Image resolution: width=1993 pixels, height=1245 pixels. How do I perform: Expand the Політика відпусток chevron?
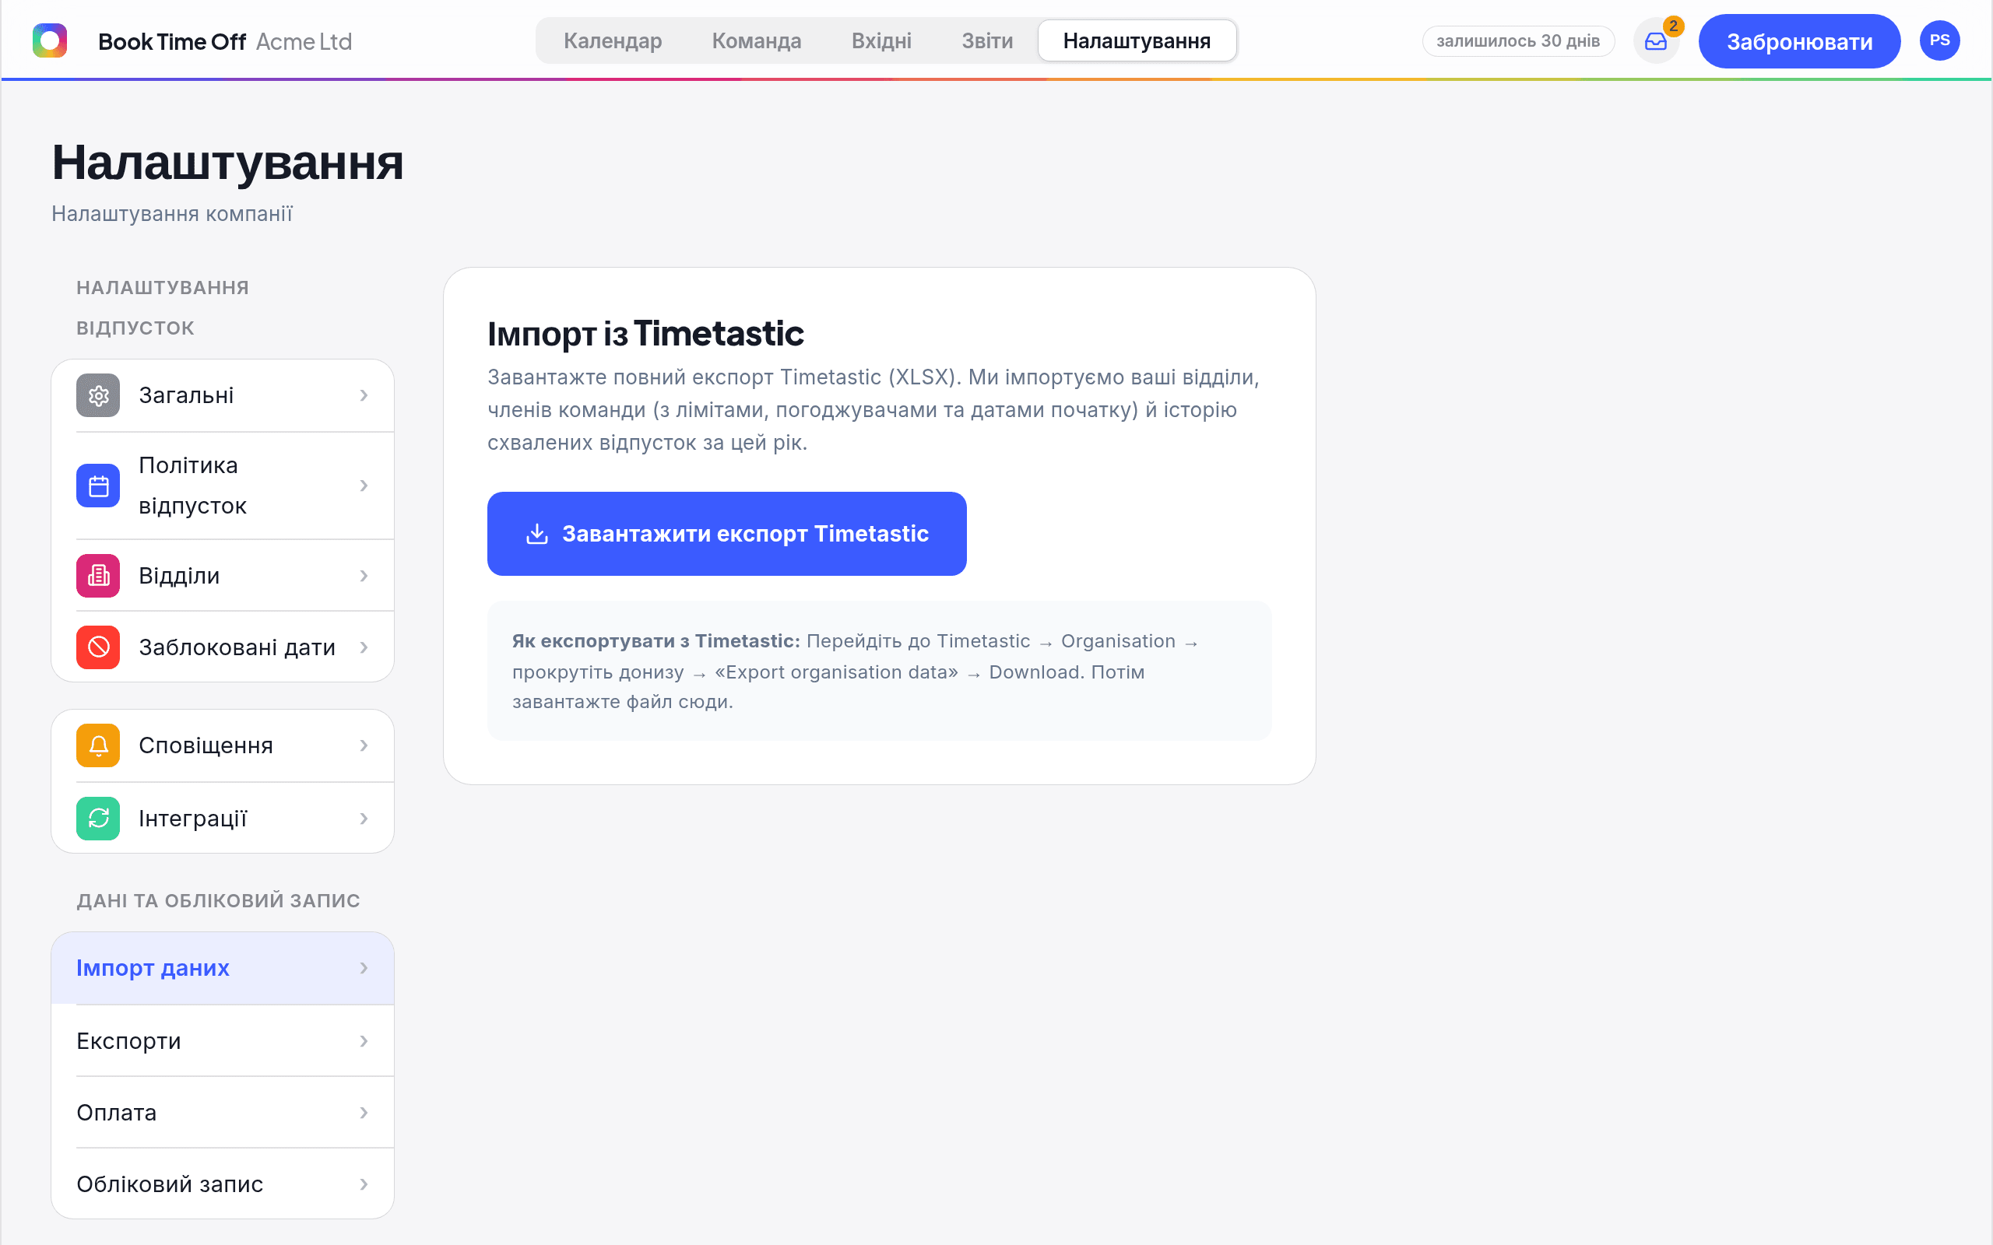[364, 486]
